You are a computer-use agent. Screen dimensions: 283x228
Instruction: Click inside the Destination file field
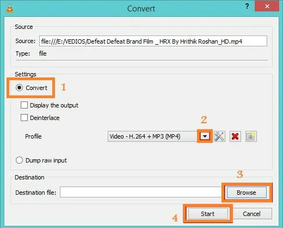pyautogui.click(x=141, y=192)
